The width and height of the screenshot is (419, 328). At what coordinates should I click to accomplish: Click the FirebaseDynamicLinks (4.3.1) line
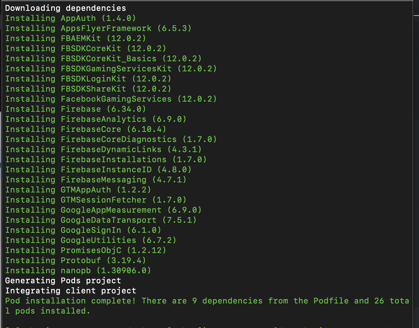(x=103, y=150)
